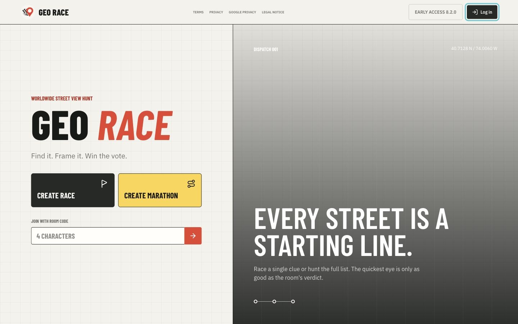Click the 'Every street is a starting line' headline
Image resolution: width=518 pixels, height=324 pixels.
[351, 232]
